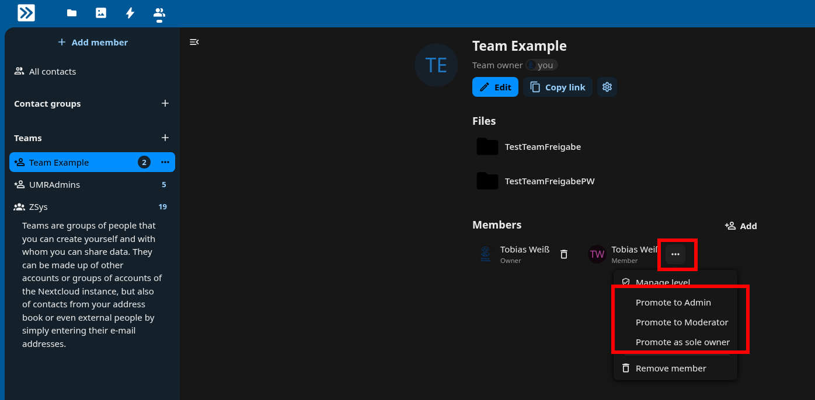Select Promote to Admin
This screenshot has width=815, height=400.
[x=673, y=302]
